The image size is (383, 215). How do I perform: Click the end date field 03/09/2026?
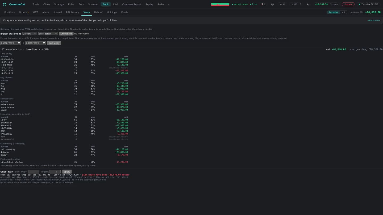point(36,43)
